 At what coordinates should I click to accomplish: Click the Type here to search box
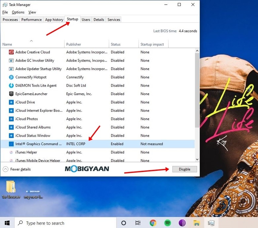[65, 223]
